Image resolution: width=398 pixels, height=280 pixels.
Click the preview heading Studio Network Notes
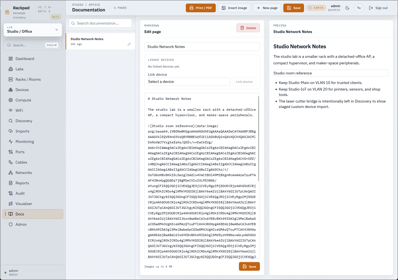coord(300,46)
